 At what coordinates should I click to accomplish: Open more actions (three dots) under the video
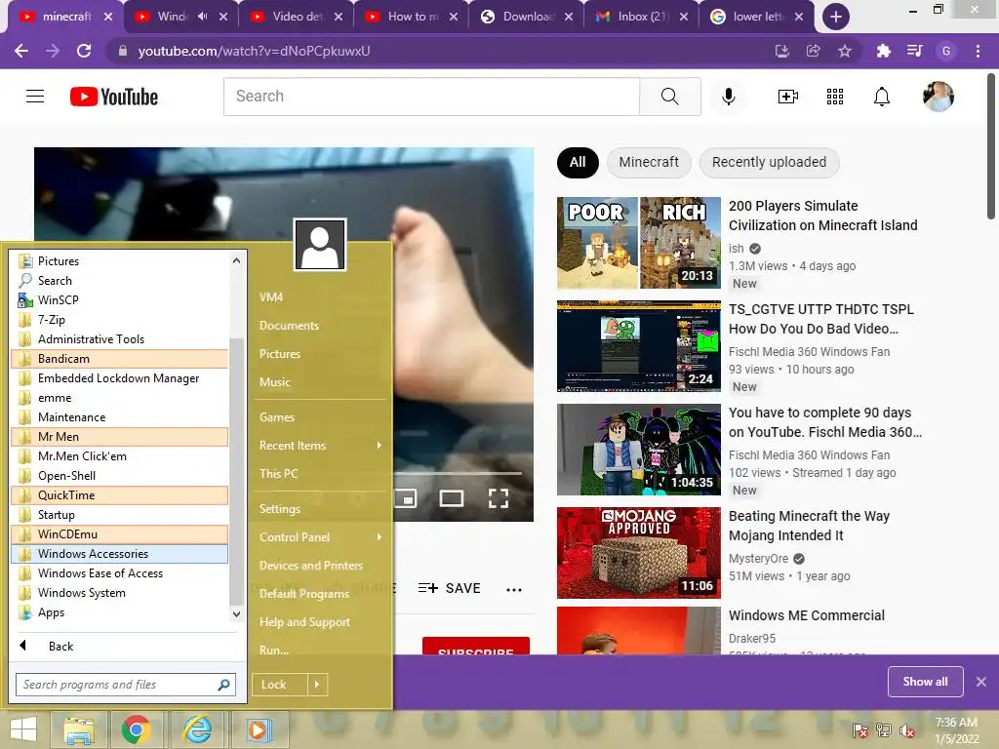(x=513, y=589)
